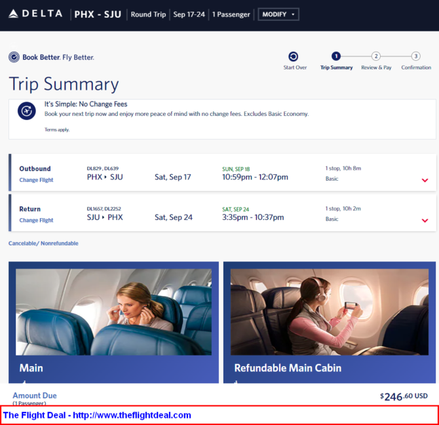Image resolution: width=439 pixels, height=425 pixels.
Task: Click Change Flight under Outbound
Action: pyautogui.click(x=36, y=180)
